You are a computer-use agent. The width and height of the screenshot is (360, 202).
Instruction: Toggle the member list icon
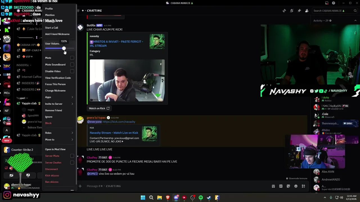coord(307,11)
